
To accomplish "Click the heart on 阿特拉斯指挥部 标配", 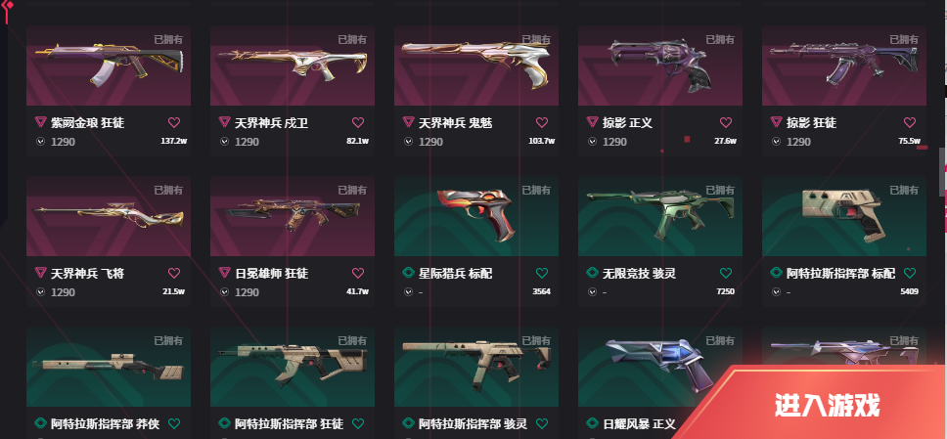I will point(910,273).
